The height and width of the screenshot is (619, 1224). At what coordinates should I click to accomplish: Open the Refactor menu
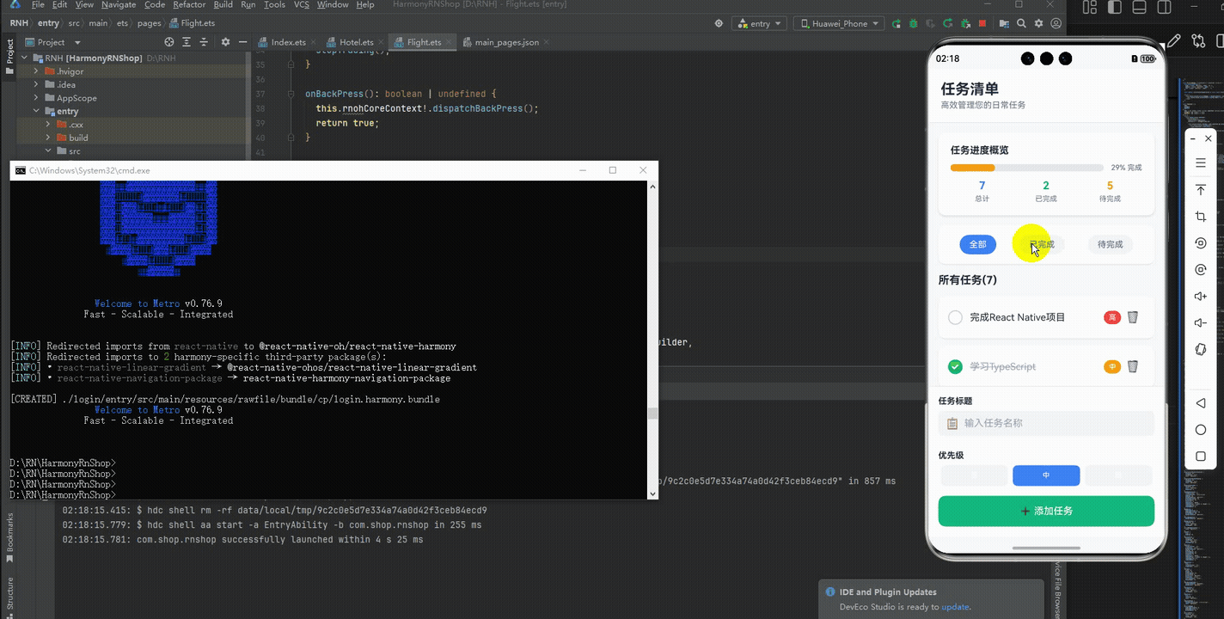click(189, 4)
